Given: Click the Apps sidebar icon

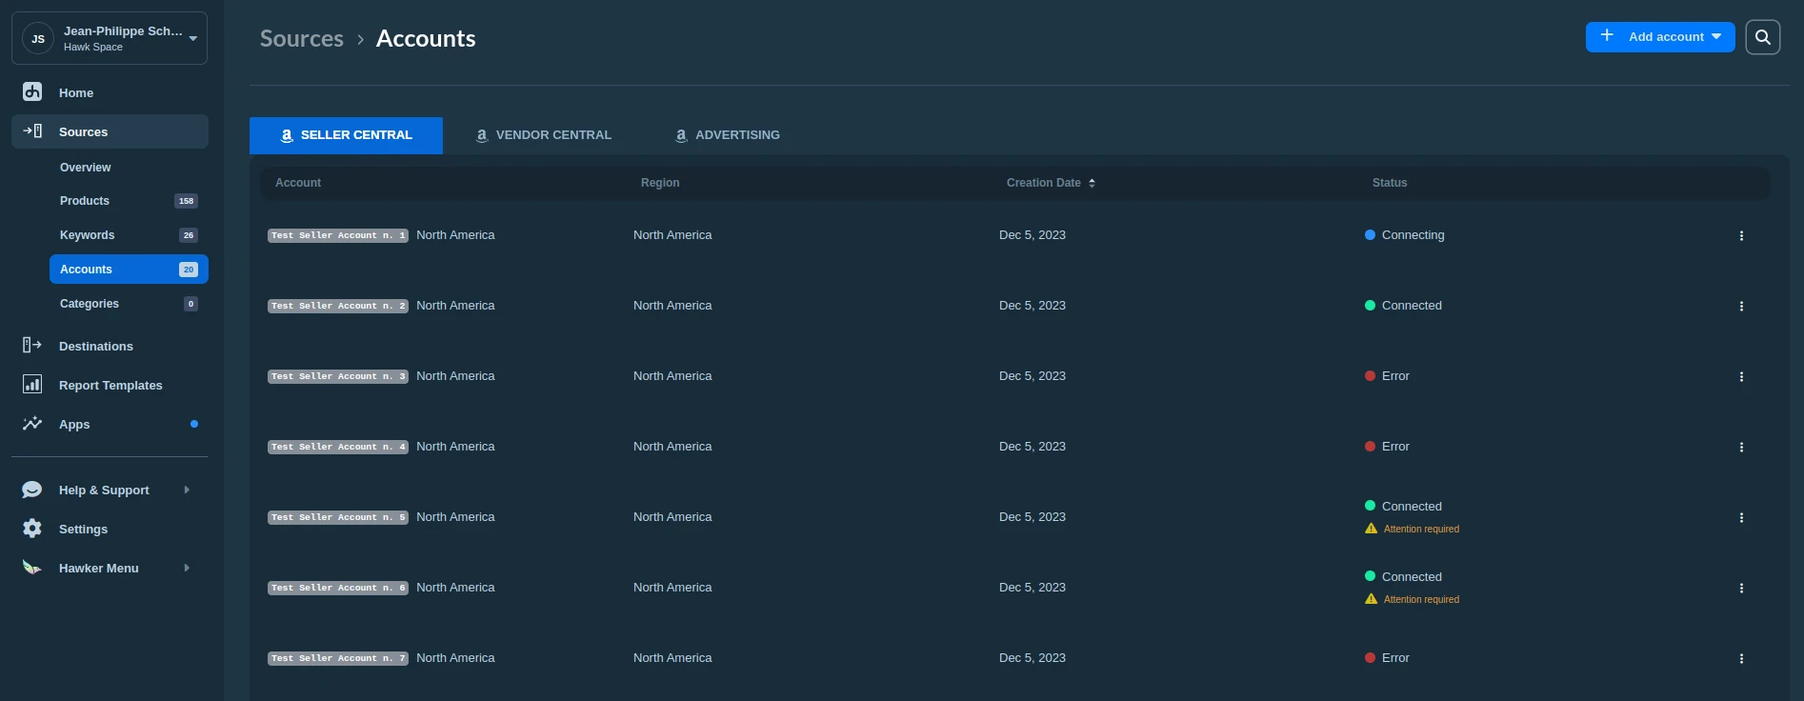Looking at the screenshot, I should pos(32,424).
